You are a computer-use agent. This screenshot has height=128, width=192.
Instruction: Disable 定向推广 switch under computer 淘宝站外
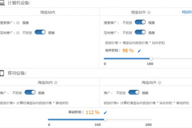140,32
